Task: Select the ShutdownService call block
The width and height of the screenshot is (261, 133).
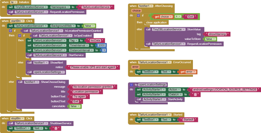Action: (40, 123)
